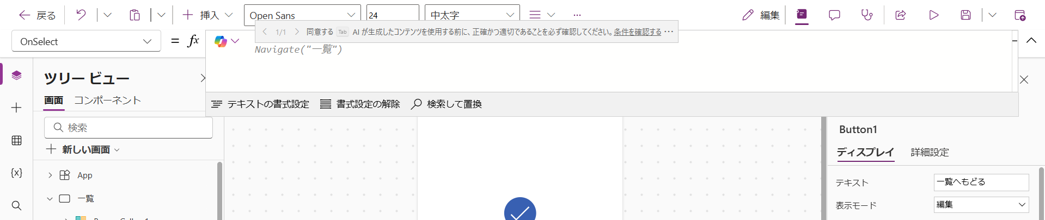This screenshot has height=220, width=1045.
Task: Collapse the ツリー ビュー panel
Action: pos(203,78)
